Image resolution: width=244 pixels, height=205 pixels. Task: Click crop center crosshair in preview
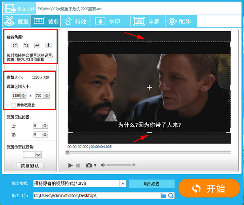(149, 87)
